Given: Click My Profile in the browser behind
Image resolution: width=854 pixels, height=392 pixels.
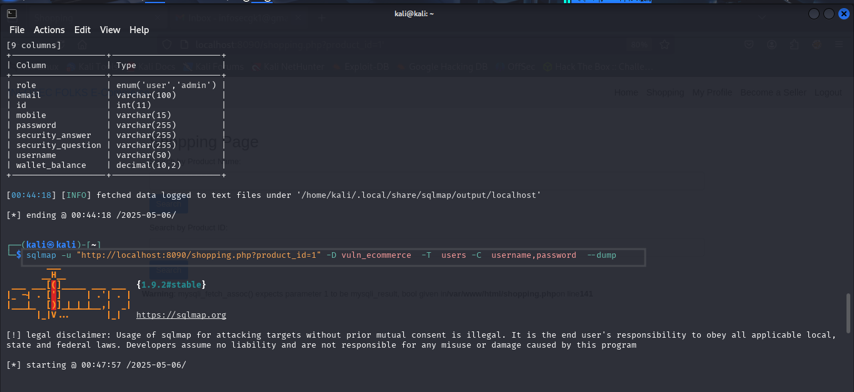Looking at the screenshot, I should (x=712, y=92).
